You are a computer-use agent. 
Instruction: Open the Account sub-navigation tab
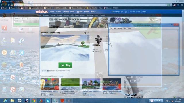click(102, 15)
